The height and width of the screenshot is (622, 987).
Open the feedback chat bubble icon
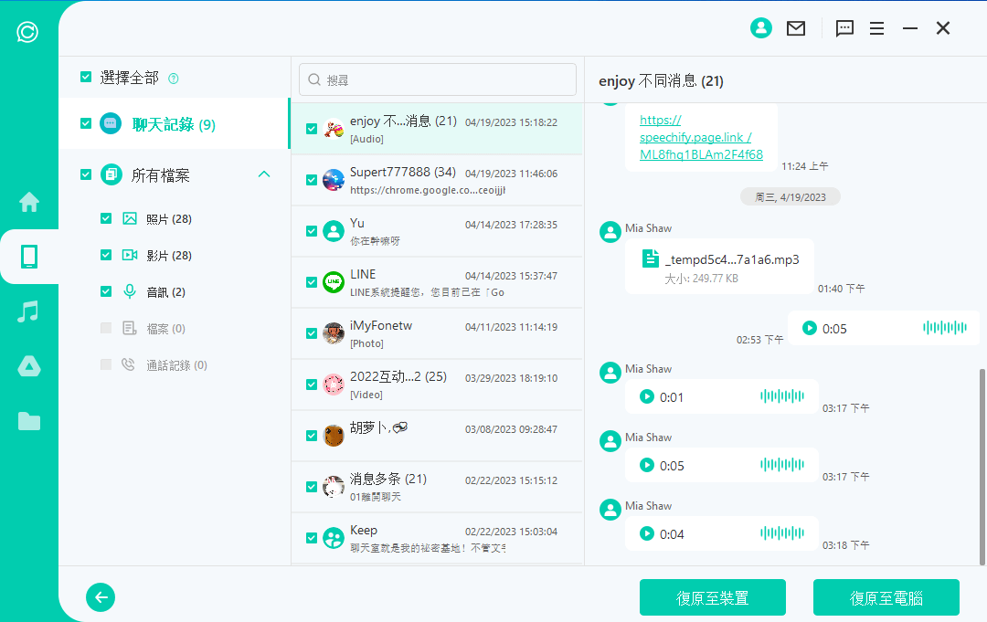pyautogui.click(x=844, y=28)
